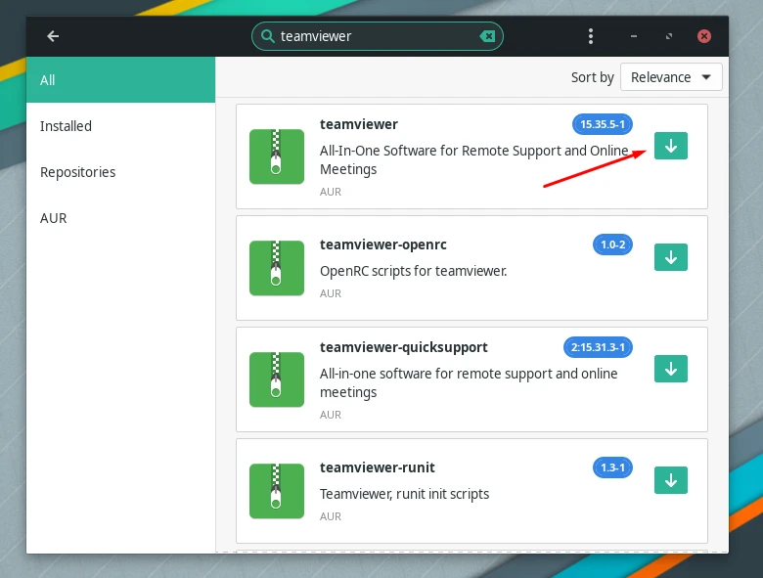This screenshot has height=578, width=763.
Task: Close the package manager window
Action: click(703, 36)
